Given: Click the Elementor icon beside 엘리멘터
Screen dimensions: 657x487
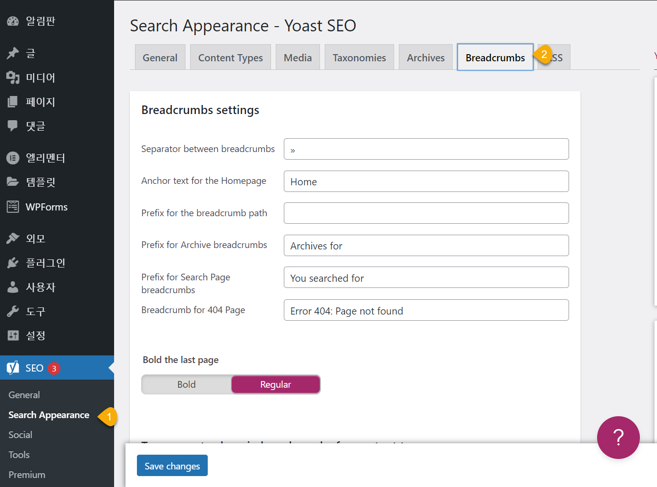Looking at the screenshot, I should click(x=13, y=158).
